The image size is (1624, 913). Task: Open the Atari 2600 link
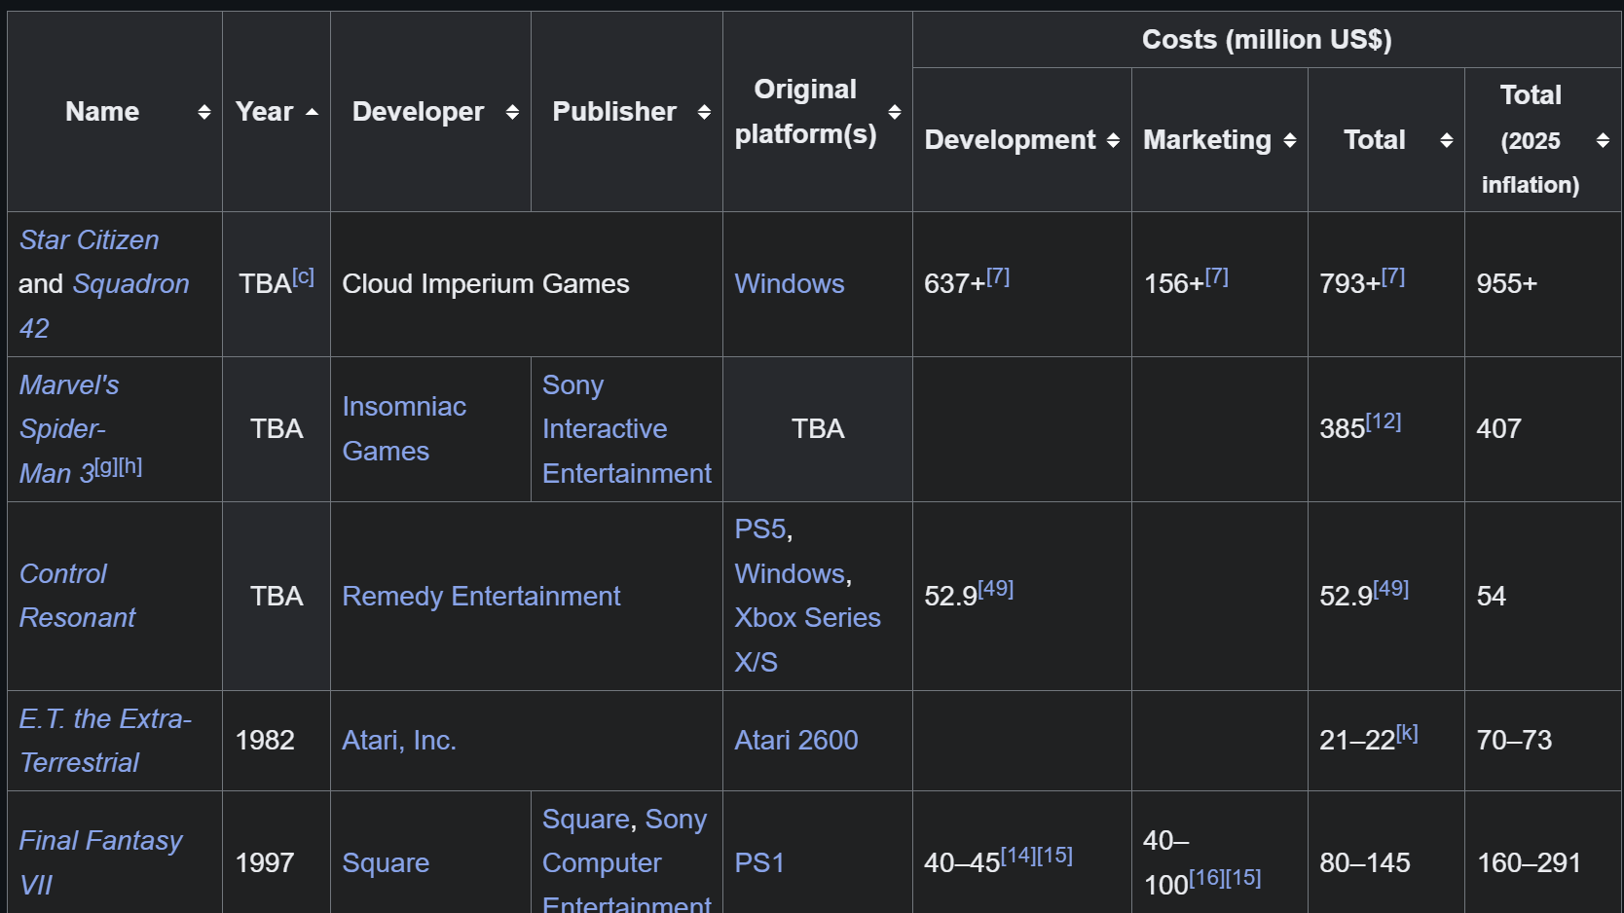(796, 741)
